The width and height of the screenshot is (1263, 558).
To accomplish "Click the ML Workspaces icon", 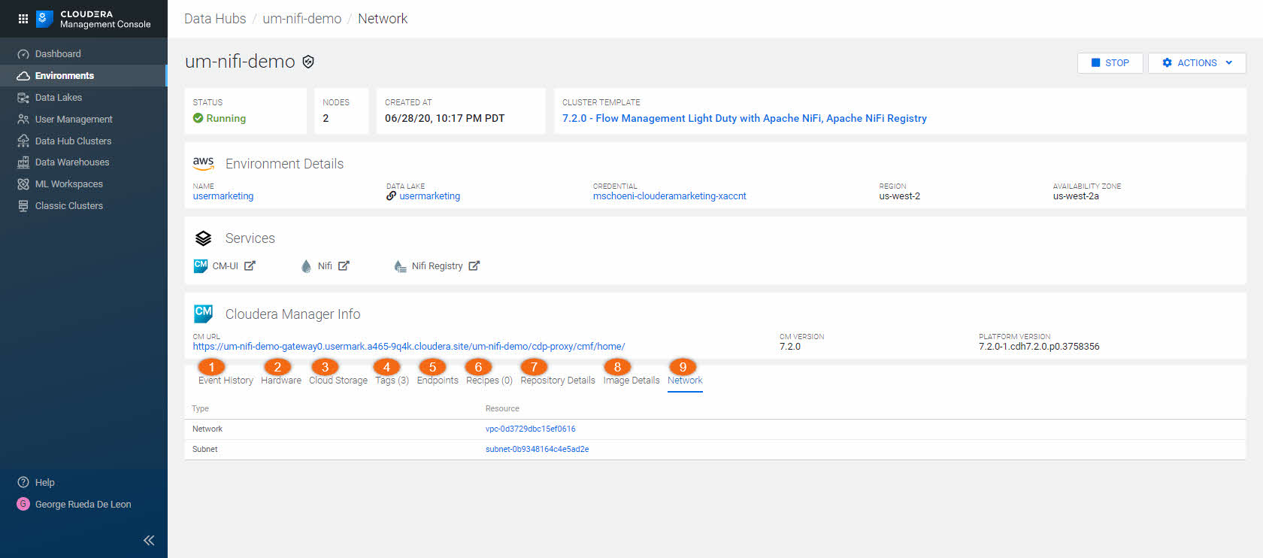I will click(23, 184).
